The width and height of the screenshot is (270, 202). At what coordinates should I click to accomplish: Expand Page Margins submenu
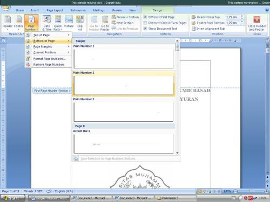(48, 46)
